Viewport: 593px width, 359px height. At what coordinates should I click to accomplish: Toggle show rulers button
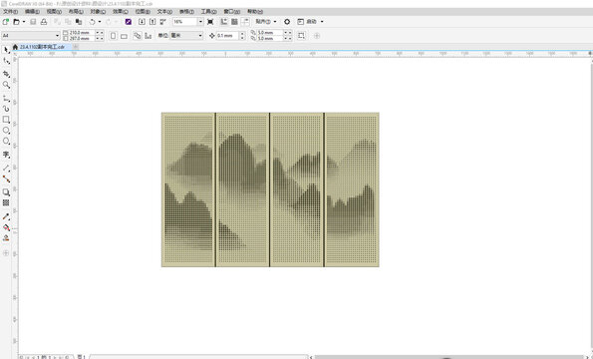tap(224, 22)
